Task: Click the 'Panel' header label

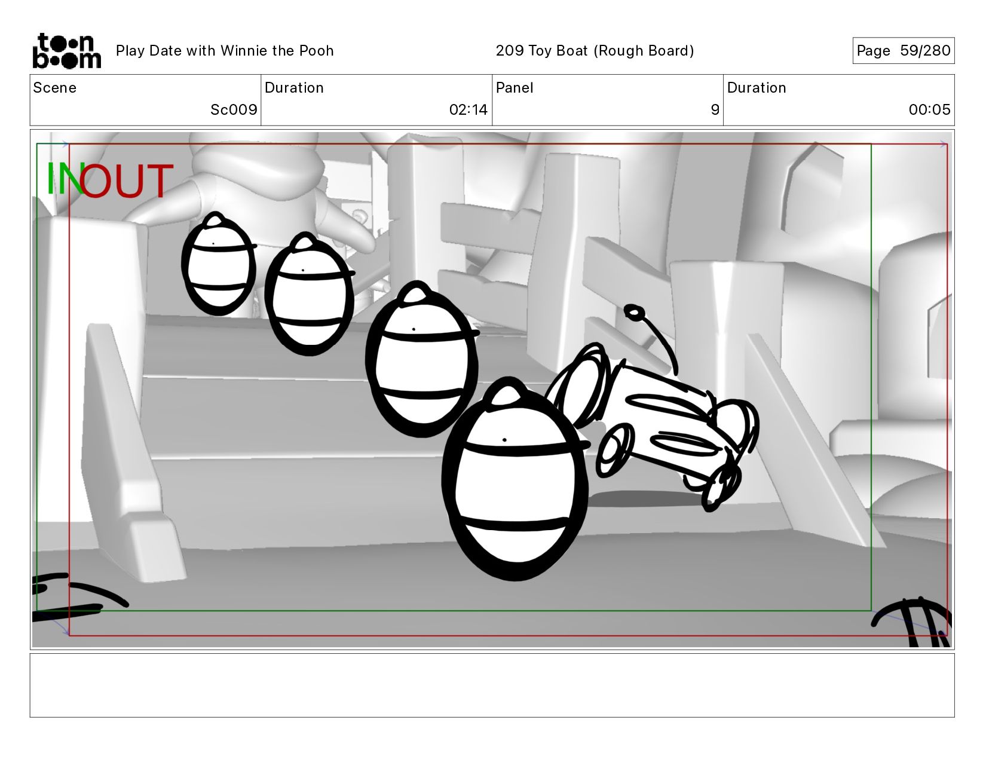Action: point(515,88)
